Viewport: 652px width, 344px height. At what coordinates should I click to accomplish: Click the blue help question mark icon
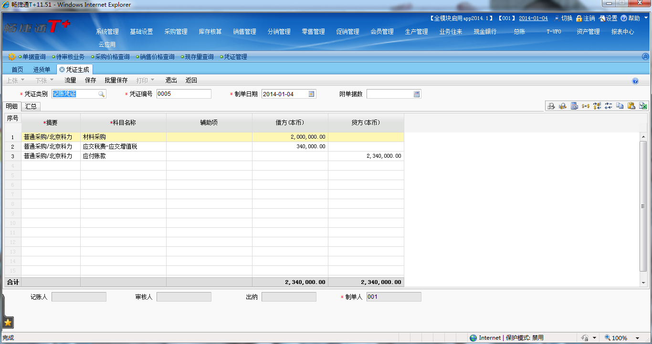tap(635, 81)
